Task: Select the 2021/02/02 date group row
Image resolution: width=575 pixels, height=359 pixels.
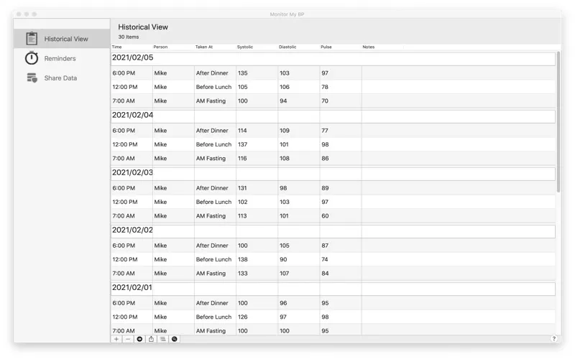Action: point(333,231)
